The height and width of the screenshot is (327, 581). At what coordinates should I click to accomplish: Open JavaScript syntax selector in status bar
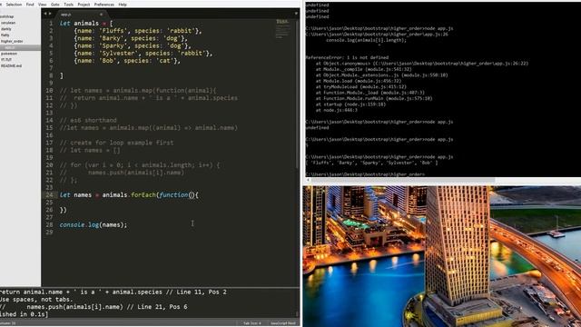[x=282, y=323]
